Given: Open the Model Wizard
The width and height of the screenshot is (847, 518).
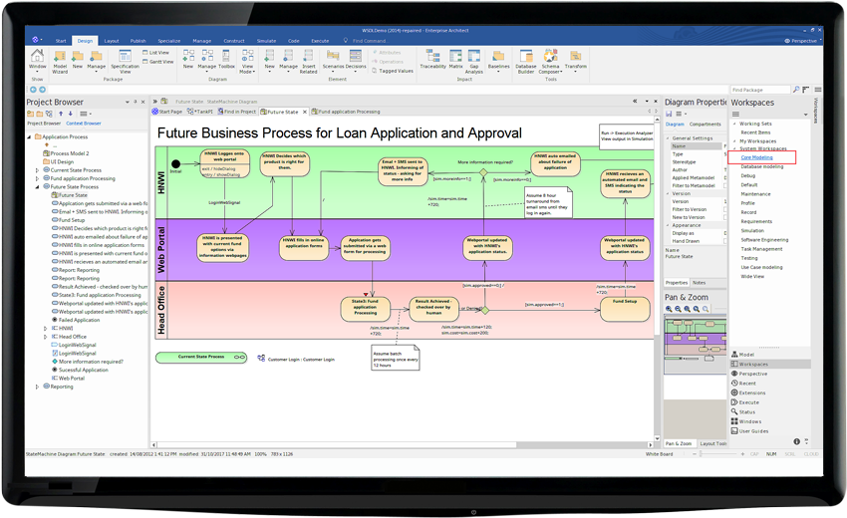Looking at the screenshot, I should pos(60,62).
